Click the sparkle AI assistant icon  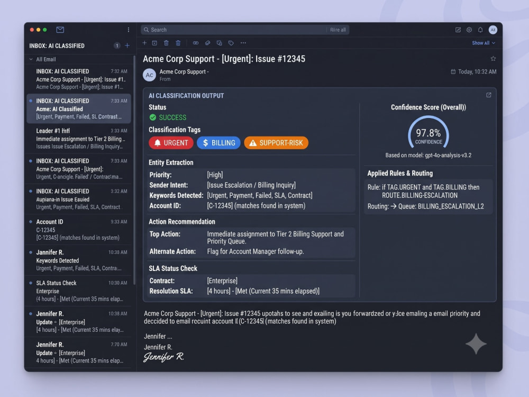point(476,344)
